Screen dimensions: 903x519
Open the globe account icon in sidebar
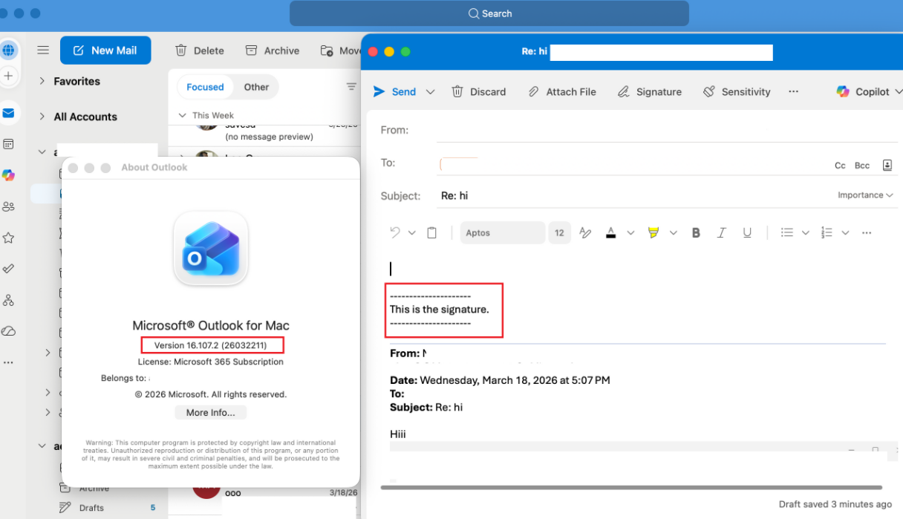pos(9,50)
